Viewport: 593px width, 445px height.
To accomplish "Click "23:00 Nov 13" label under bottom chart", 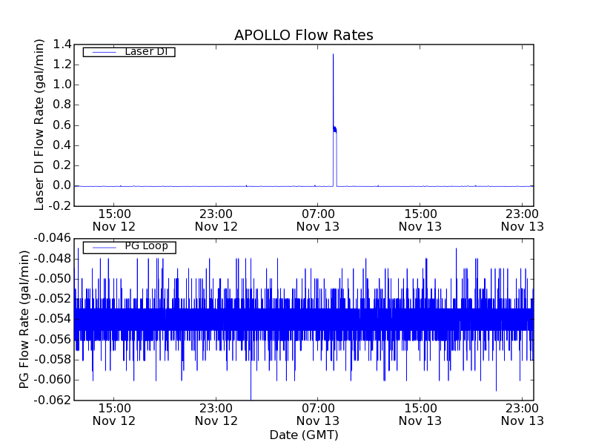I will point(522,414).
